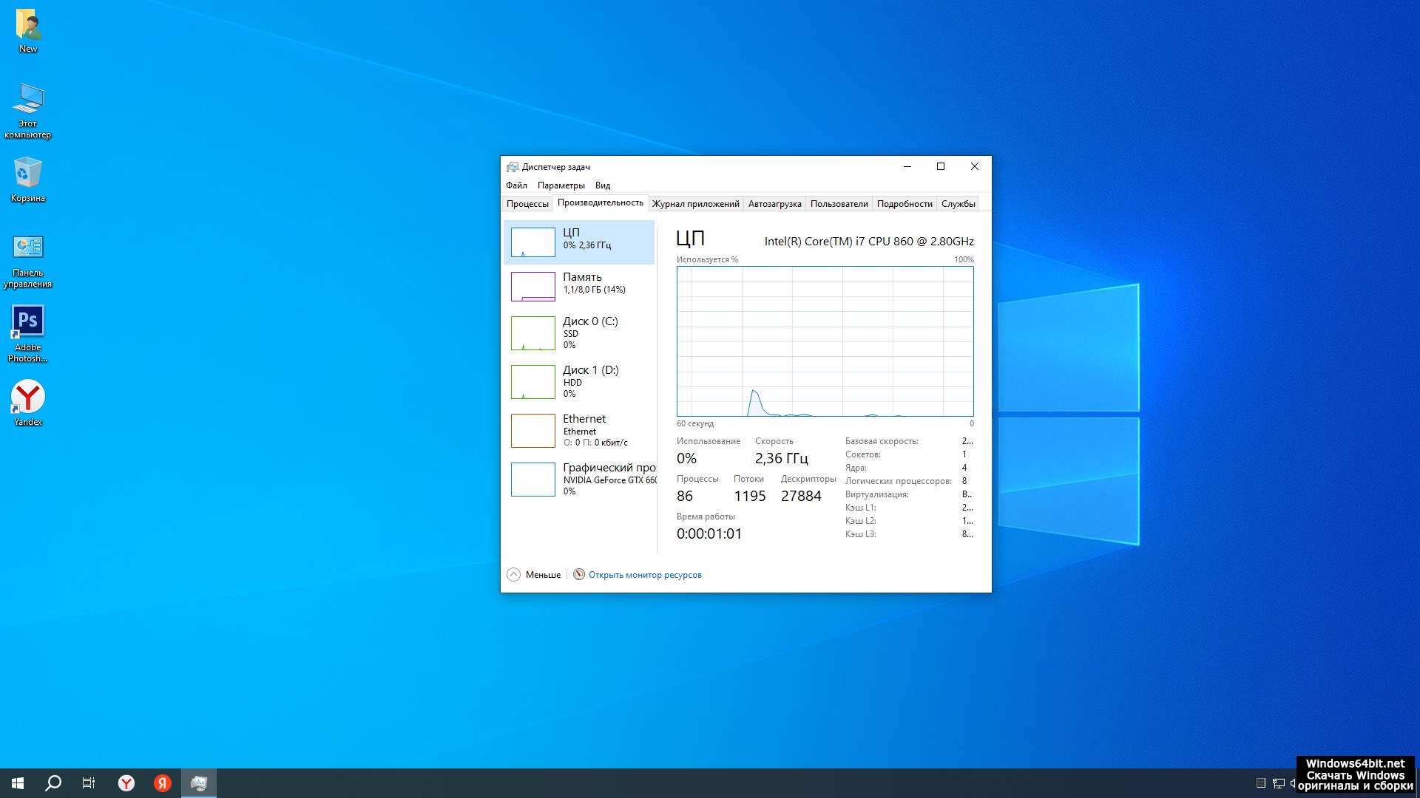Open the Вид menu
This screenshot has width=1420, height=798.
coord(602,185)
